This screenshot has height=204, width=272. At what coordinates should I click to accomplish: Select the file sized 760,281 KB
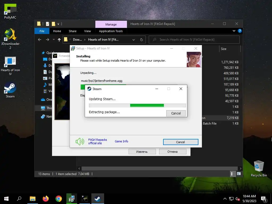[231, 68]
